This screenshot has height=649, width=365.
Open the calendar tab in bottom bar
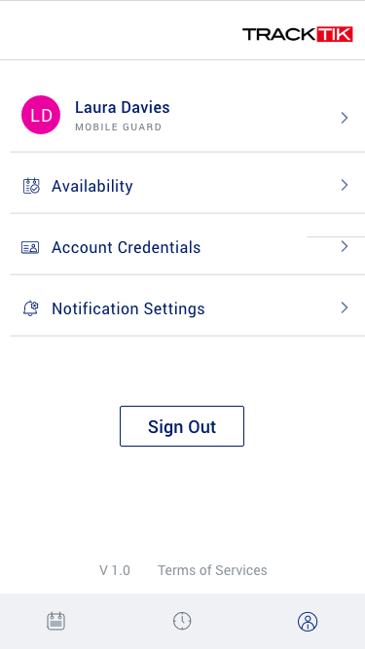(55, 621)
